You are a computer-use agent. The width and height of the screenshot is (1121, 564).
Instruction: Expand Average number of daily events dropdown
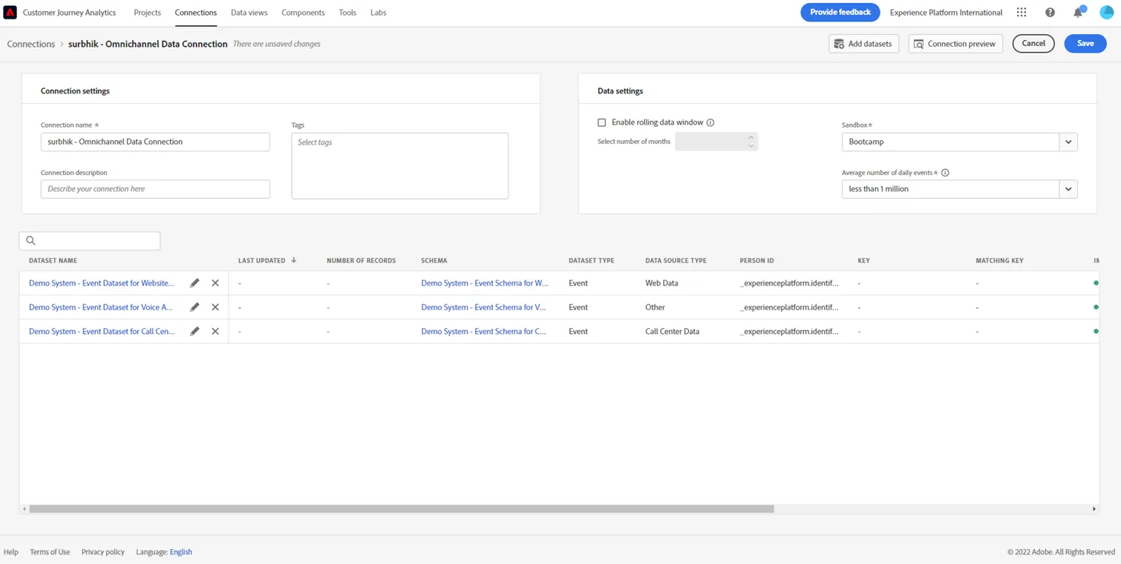[x=1068, y=189]
